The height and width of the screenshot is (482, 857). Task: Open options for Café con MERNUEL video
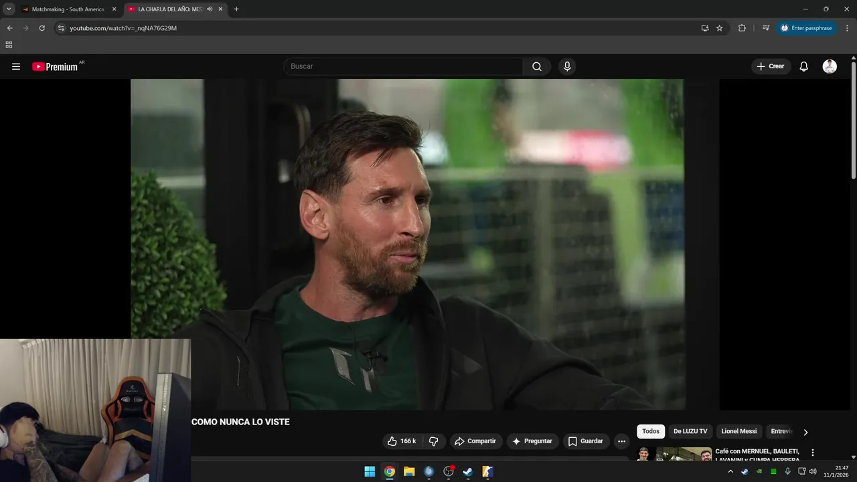pyautogui.click(x=813, y=453)
